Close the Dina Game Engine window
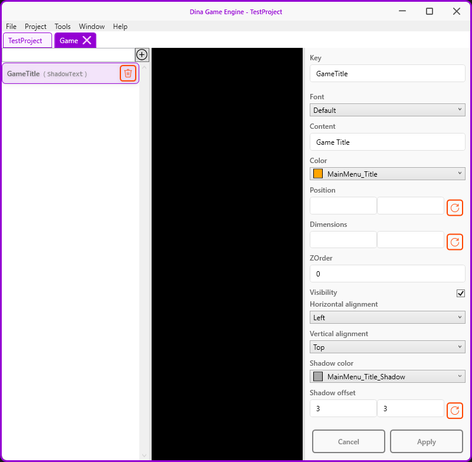 (x=457, y=11)
